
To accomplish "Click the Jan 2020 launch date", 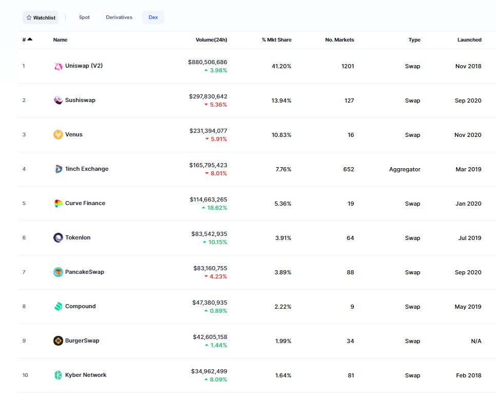I will coord(468,204).
